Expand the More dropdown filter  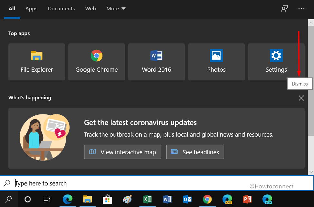tap(116, 9)
